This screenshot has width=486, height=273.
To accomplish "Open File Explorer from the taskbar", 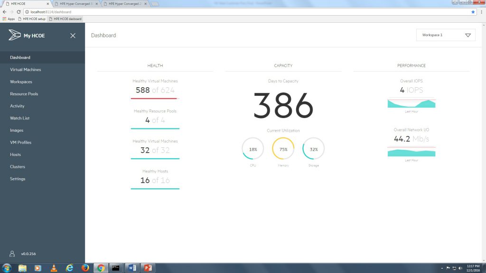I will (x=22, y=268).
